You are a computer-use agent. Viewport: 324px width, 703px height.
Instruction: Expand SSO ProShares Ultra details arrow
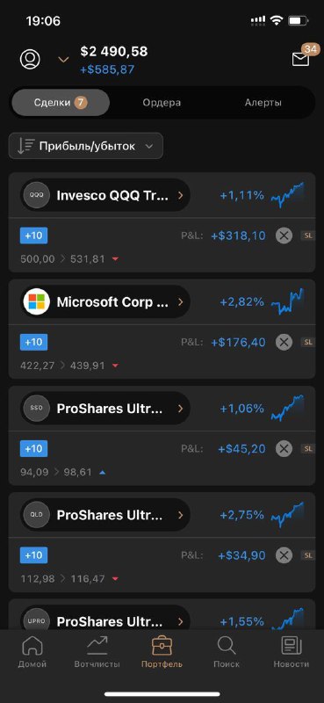coord(181,409)
